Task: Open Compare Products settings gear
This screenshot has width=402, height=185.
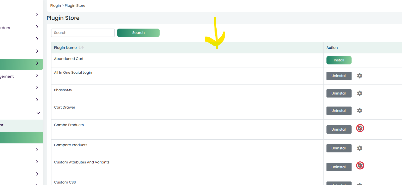Action: 360,148
